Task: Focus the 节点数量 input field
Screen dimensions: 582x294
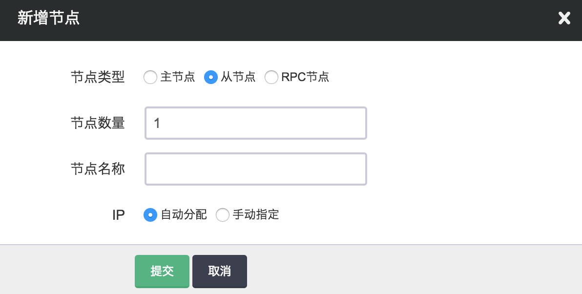Action: (x=255, y=123)
